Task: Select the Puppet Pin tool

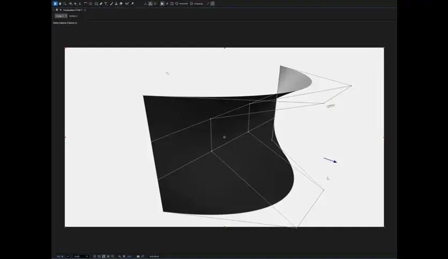Action: click(x=132, y=4)
